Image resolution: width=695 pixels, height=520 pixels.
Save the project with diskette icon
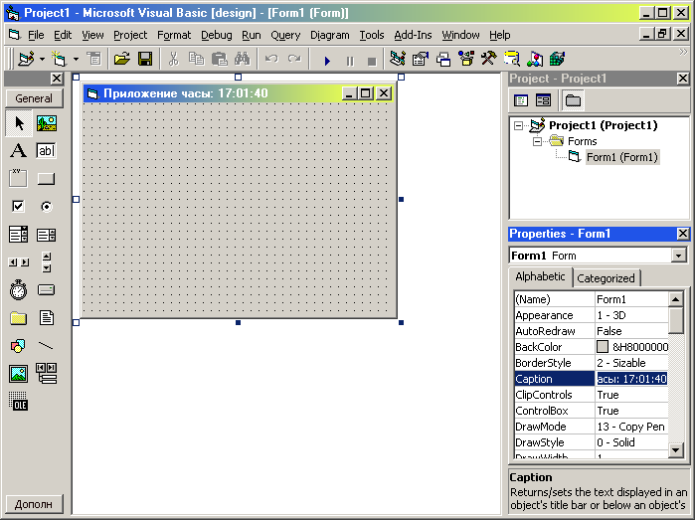tap(145, 59)
